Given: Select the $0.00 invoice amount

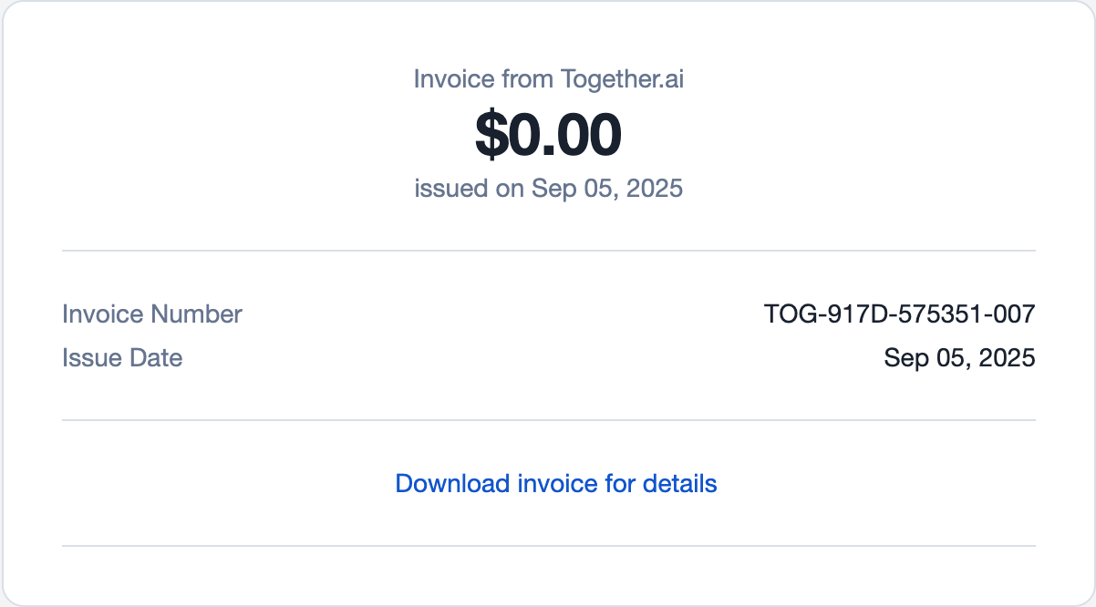Looking at the screenshot, I should pos(548,134).
